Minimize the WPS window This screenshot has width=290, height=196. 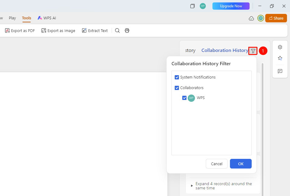(x=260, y=6)
